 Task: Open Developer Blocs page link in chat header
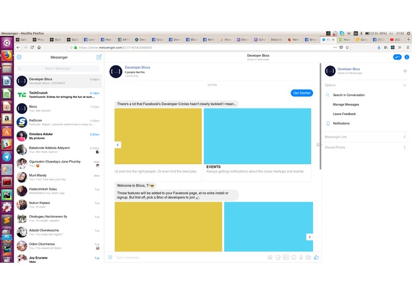point(138,67)
